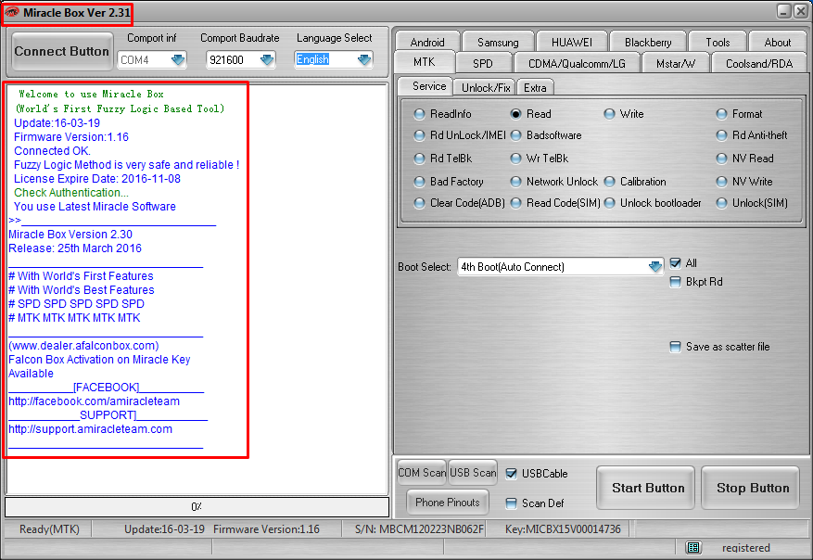
Task: Run the COM Scan button
Action: [x=422, y=473]
